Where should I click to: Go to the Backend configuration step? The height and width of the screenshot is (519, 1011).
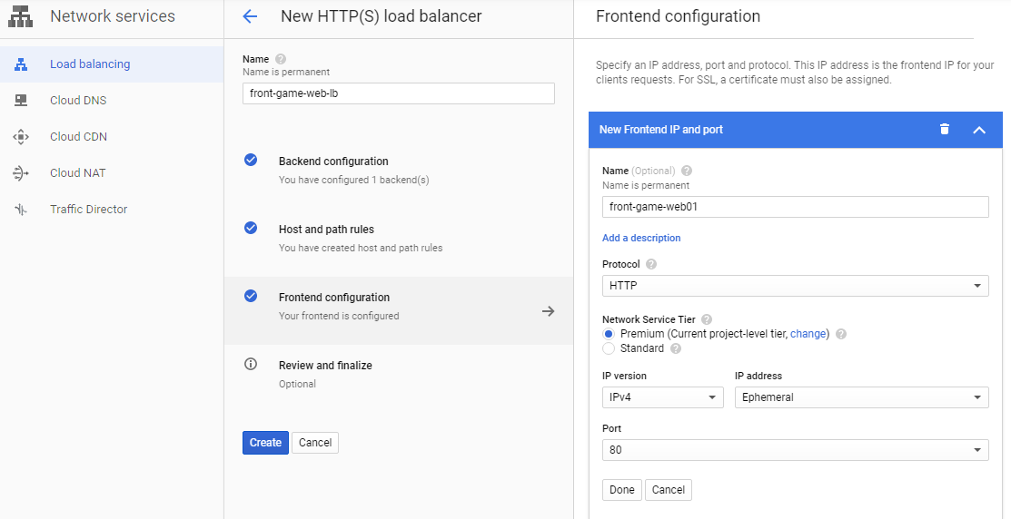[x=333, y=162]
